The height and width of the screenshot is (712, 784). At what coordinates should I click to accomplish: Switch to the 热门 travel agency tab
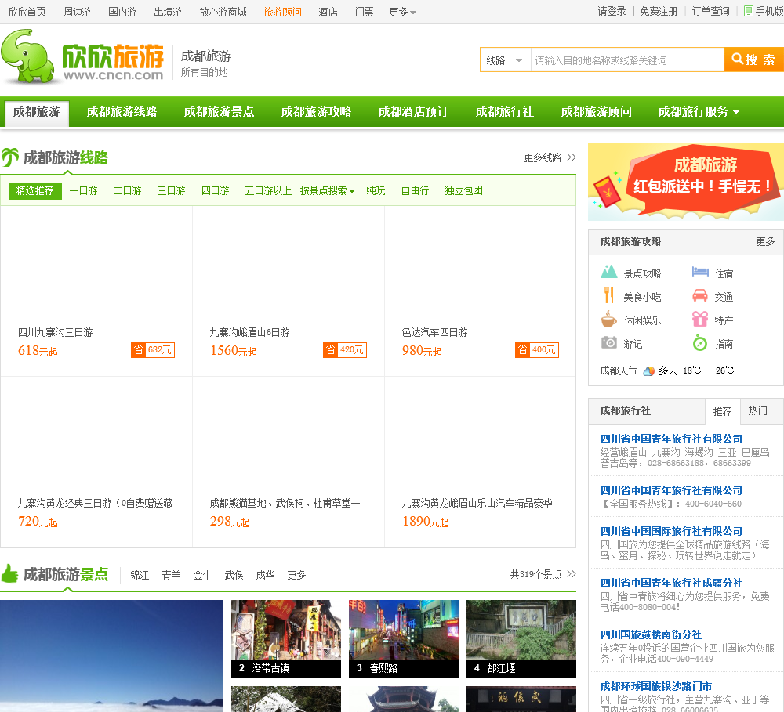tap(758, 410)
